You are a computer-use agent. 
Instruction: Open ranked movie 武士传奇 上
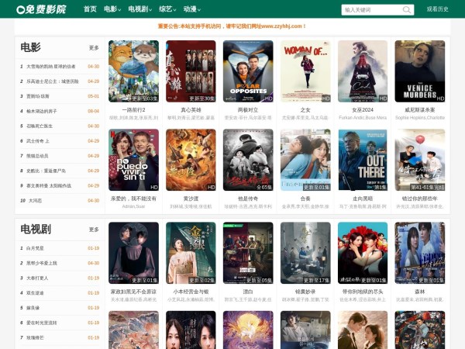[38, 141]
